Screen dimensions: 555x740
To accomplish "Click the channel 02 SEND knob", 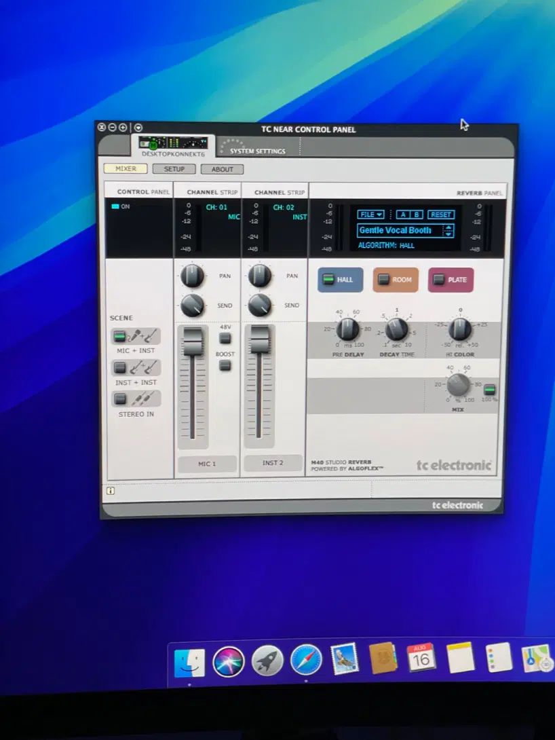I will click(x=259, y=306).
